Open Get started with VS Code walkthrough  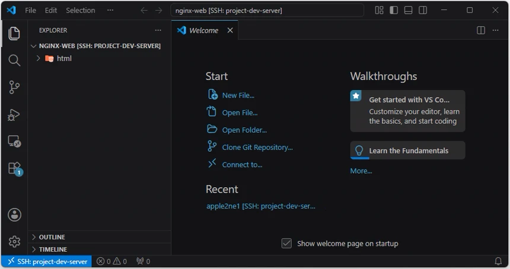pos(407,111)
